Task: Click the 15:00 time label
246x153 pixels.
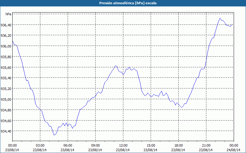Action: tap(151, 146)
